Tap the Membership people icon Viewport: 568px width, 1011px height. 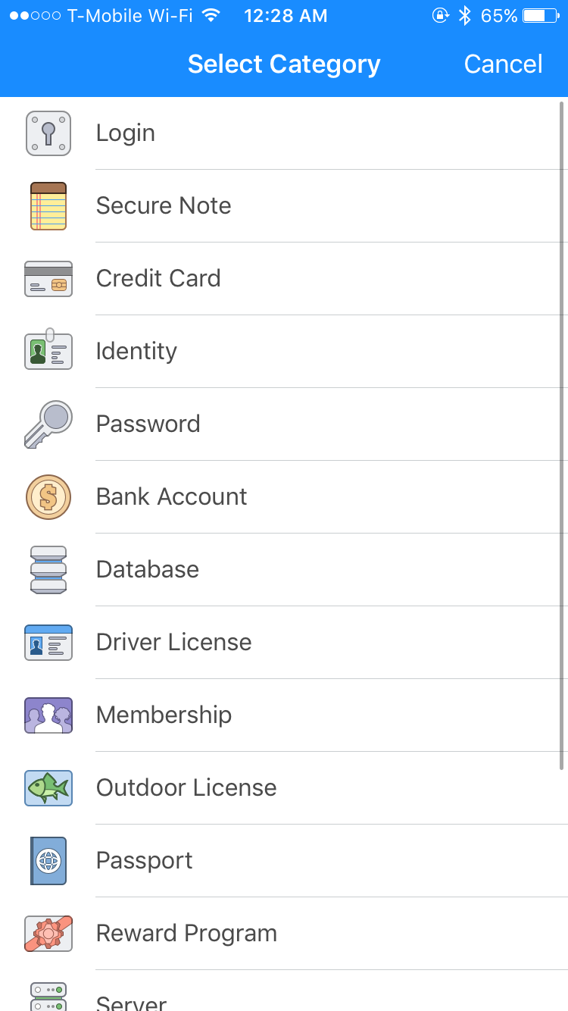pyautogui.click(x=48, y=715)
